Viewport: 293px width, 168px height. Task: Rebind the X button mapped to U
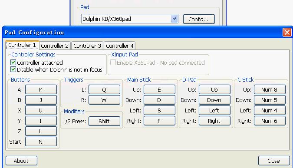41,110
